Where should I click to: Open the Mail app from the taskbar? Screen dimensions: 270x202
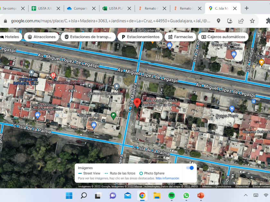pyautogui.click(x=128, y=196)
